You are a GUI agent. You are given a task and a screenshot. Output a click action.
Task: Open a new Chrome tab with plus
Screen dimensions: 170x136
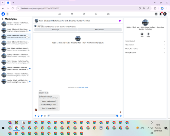click(x=13, y=3)
